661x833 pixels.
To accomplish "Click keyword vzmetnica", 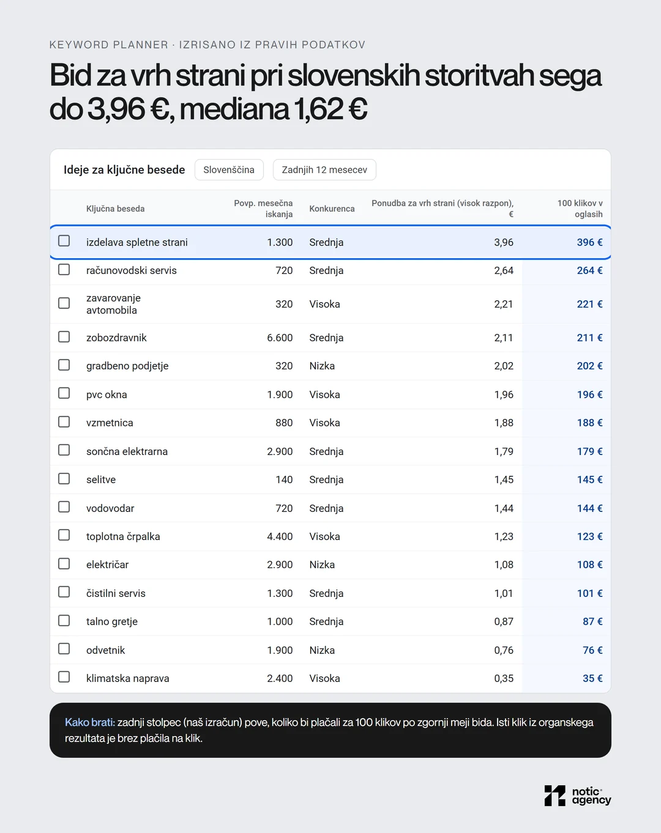I will (x=110, y=423).
